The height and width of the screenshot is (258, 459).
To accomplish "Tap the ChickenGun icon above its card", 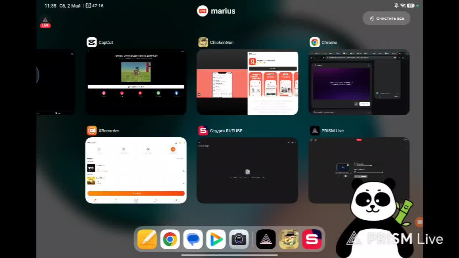I will click(x=203, y=42).
